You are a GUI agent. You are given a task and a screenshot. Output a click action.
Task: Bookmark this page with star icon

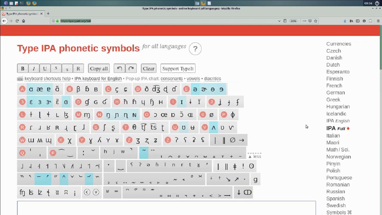click(x=315, y=21)
